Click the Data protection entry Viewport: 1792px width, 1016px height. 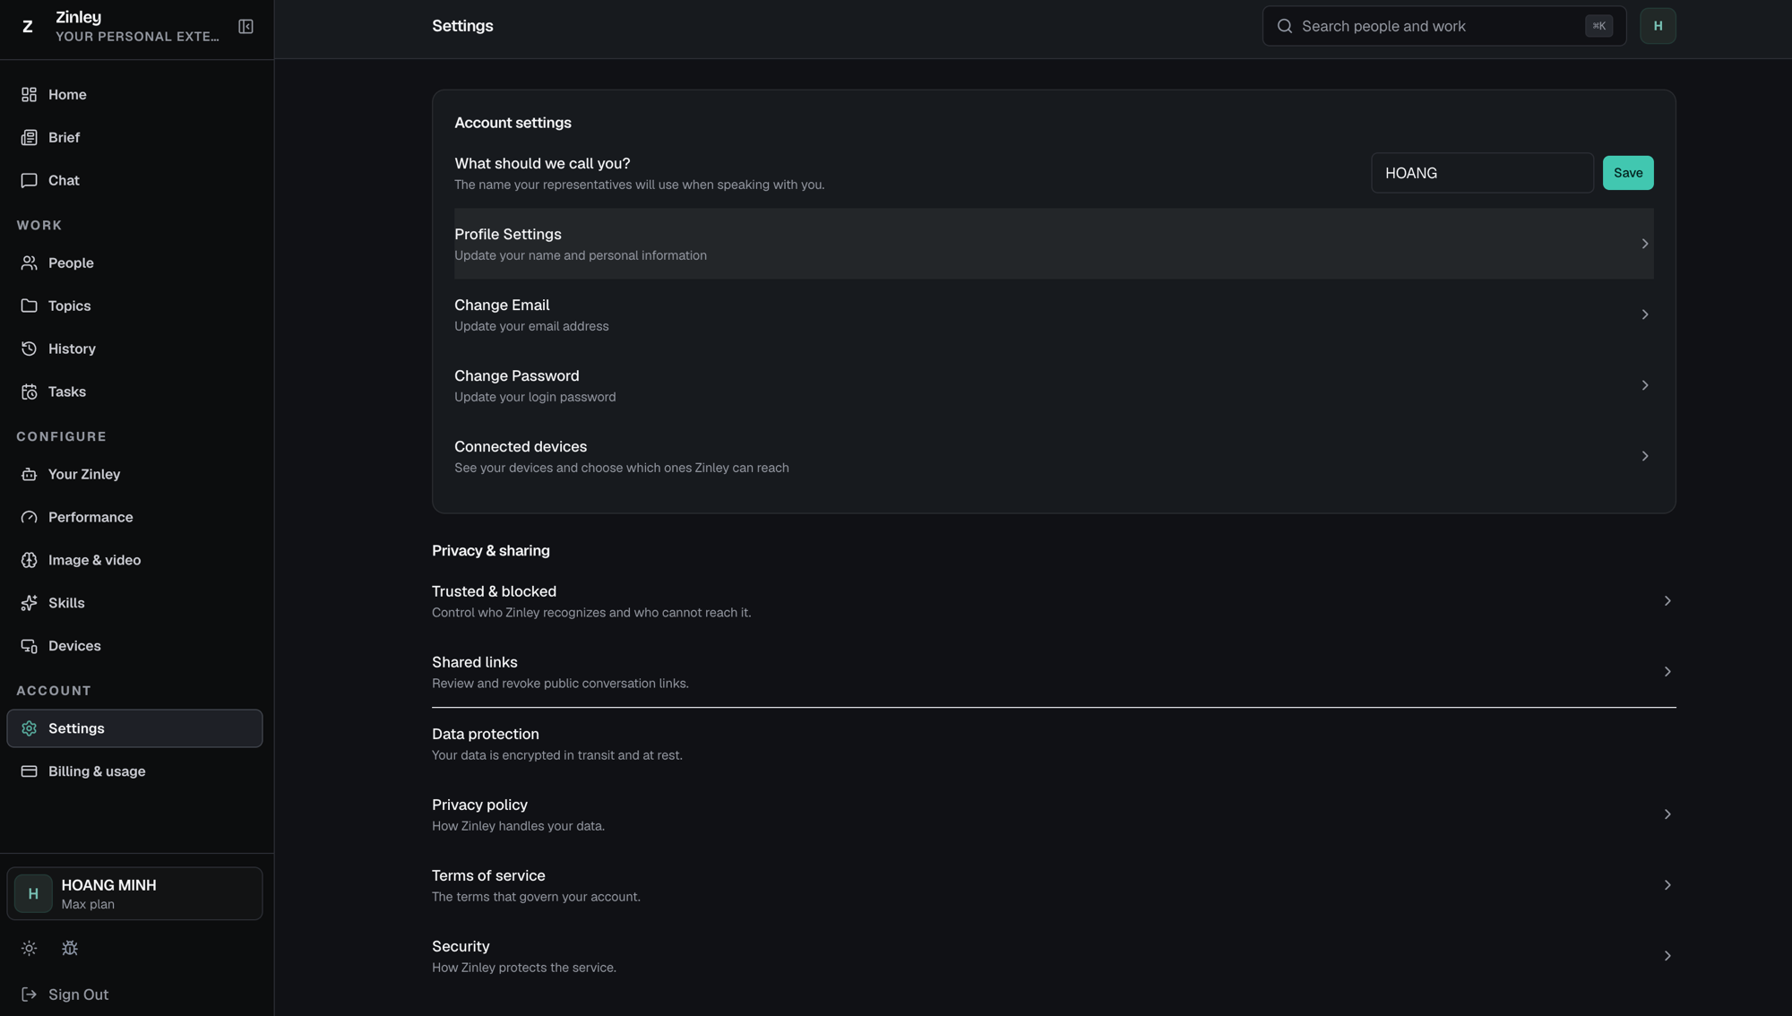point(1054,744)
